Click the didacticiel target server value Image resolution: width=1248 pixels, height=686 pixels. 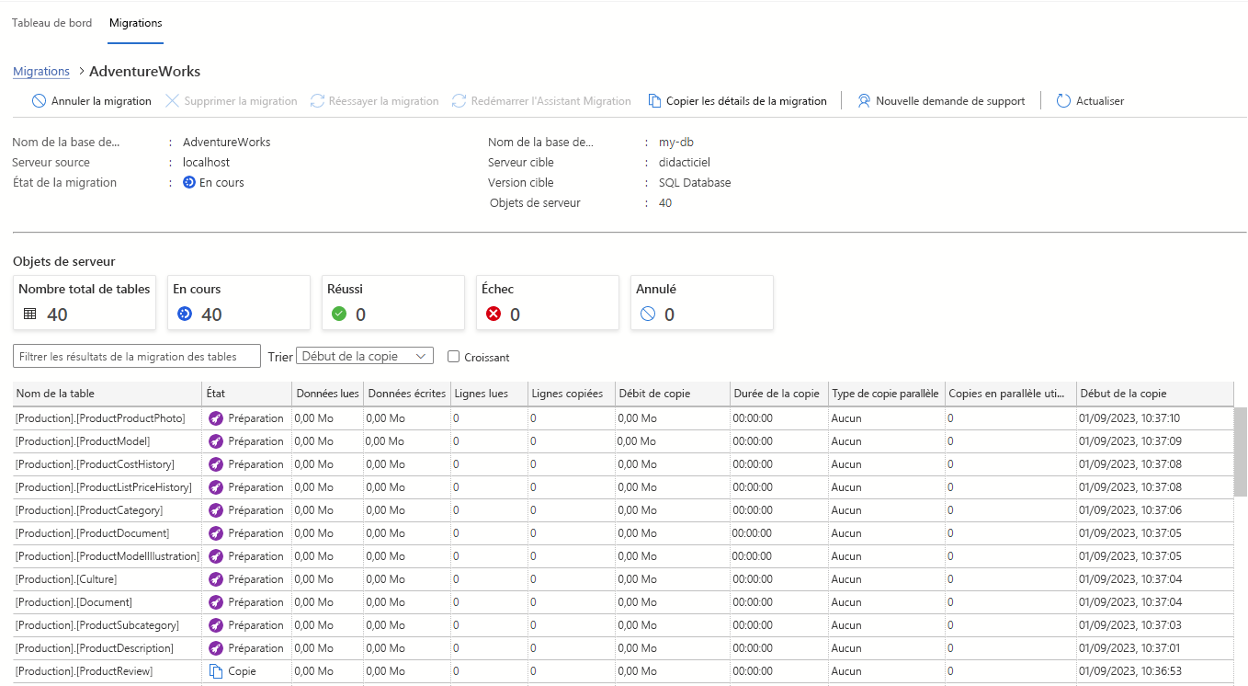pos(685,163)
